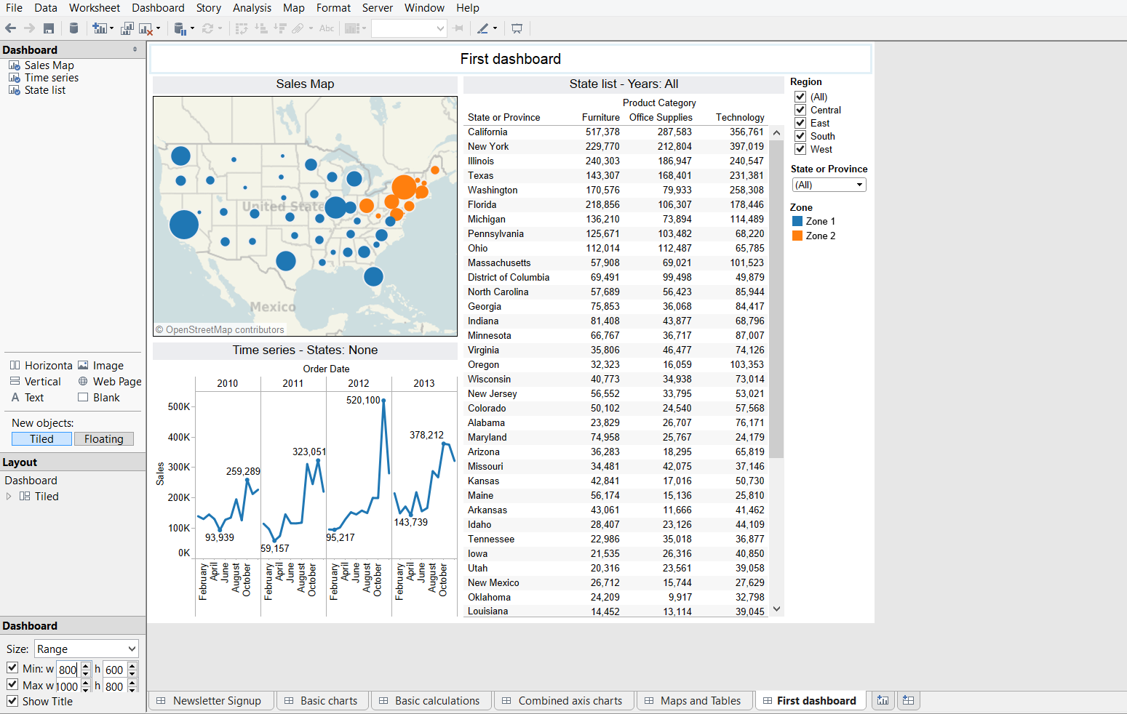Select the Vertical layout container icon

tap(15, 382)
